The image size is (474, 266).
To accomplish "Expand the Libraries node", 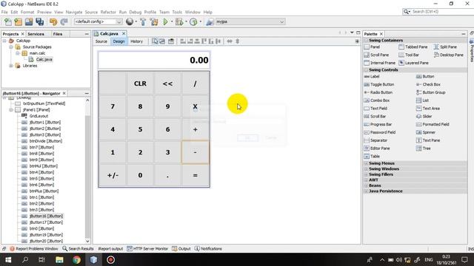I will tap(11, 66).
